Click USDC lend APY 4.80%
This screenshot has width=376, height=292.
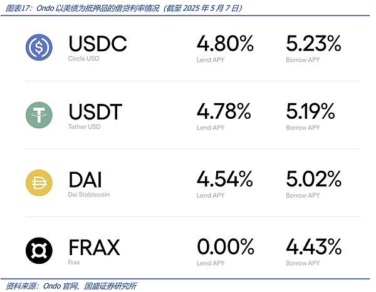(x=225, y=44)
